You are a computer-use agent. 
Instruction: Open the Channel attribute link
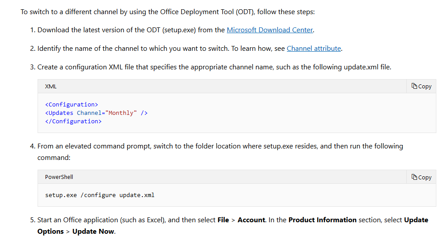(x=313, y=49)
